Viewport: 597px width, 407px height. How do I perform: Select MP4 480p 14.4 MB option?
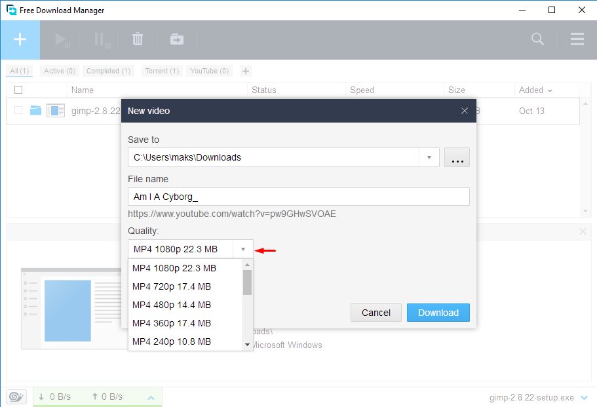tap(185, 305)
